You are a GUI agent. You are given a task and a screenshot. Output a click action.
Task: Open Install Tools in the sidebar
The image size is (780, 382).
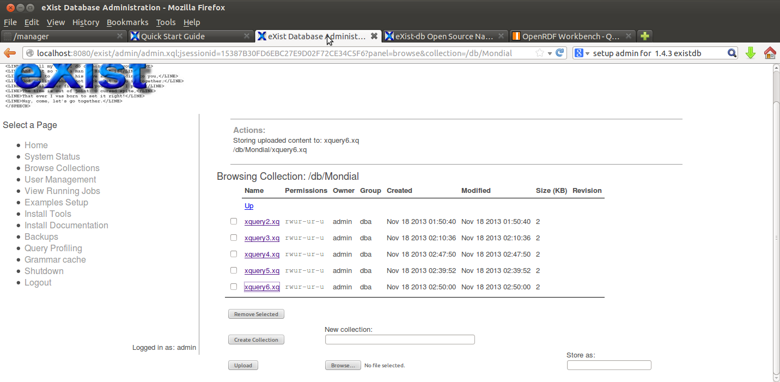48,214
